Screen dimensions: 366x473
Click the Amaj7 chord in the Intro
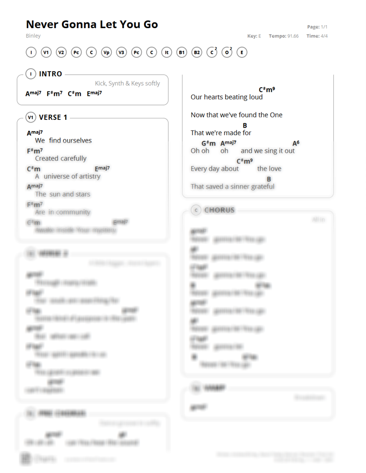(33, 93)
